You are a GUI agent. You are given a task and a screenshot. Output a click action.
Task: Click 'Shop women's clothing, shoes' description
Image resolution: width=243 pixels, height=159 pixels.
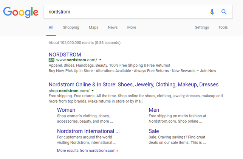click(85, 118)
